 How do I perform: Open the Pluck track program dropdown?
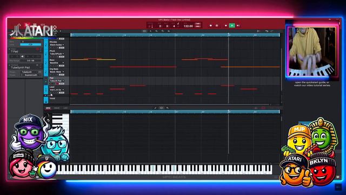point(57,54)
